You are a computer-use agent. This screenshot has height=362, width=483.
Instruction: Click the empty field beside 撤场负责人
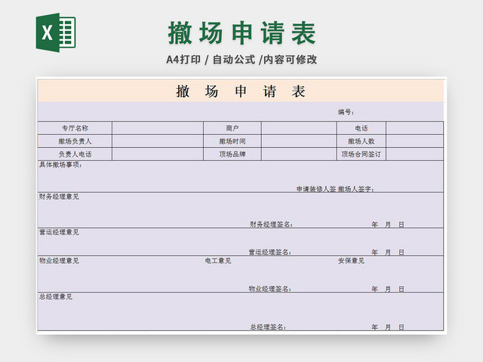158,141
